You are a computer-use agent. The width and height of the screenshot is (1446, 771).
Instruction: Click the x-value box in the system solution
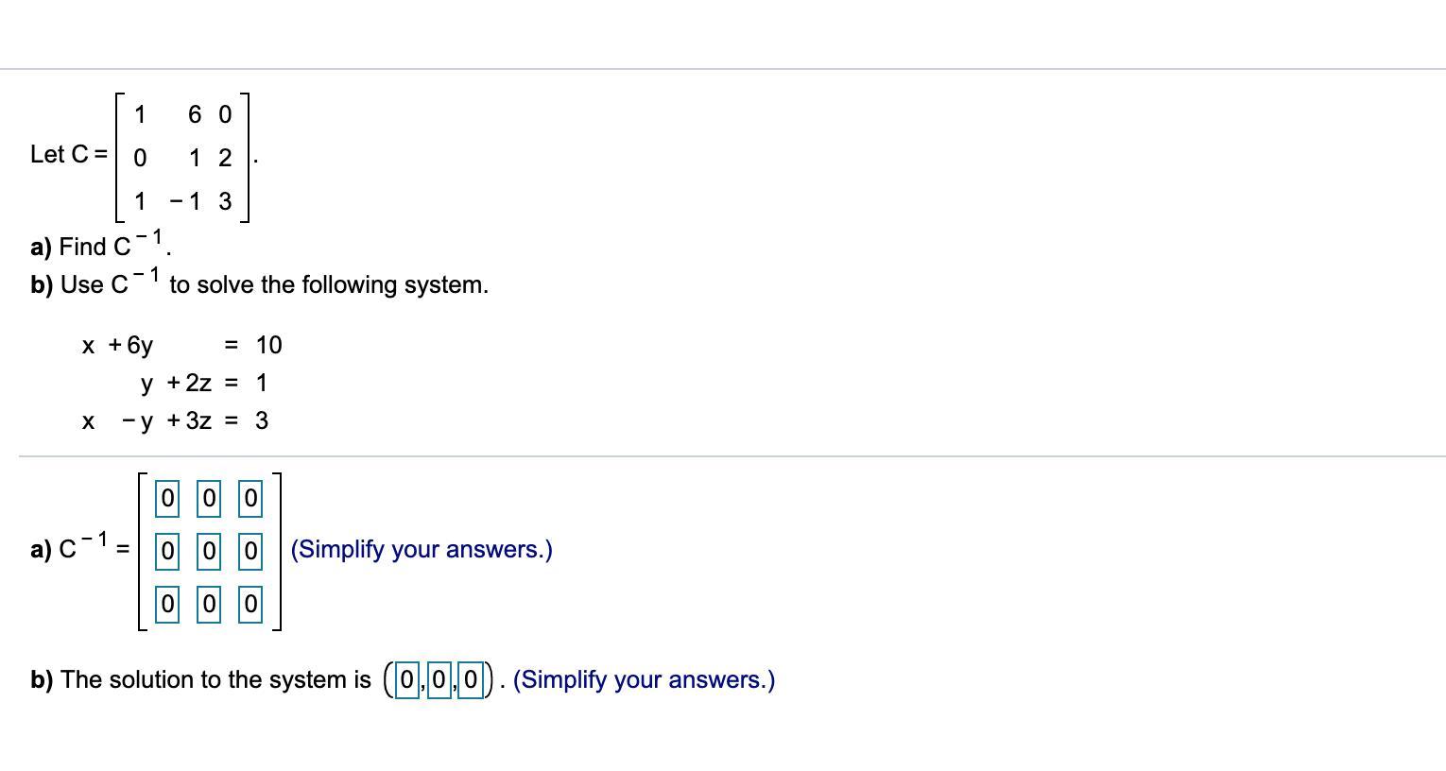(x=407, y=679)
